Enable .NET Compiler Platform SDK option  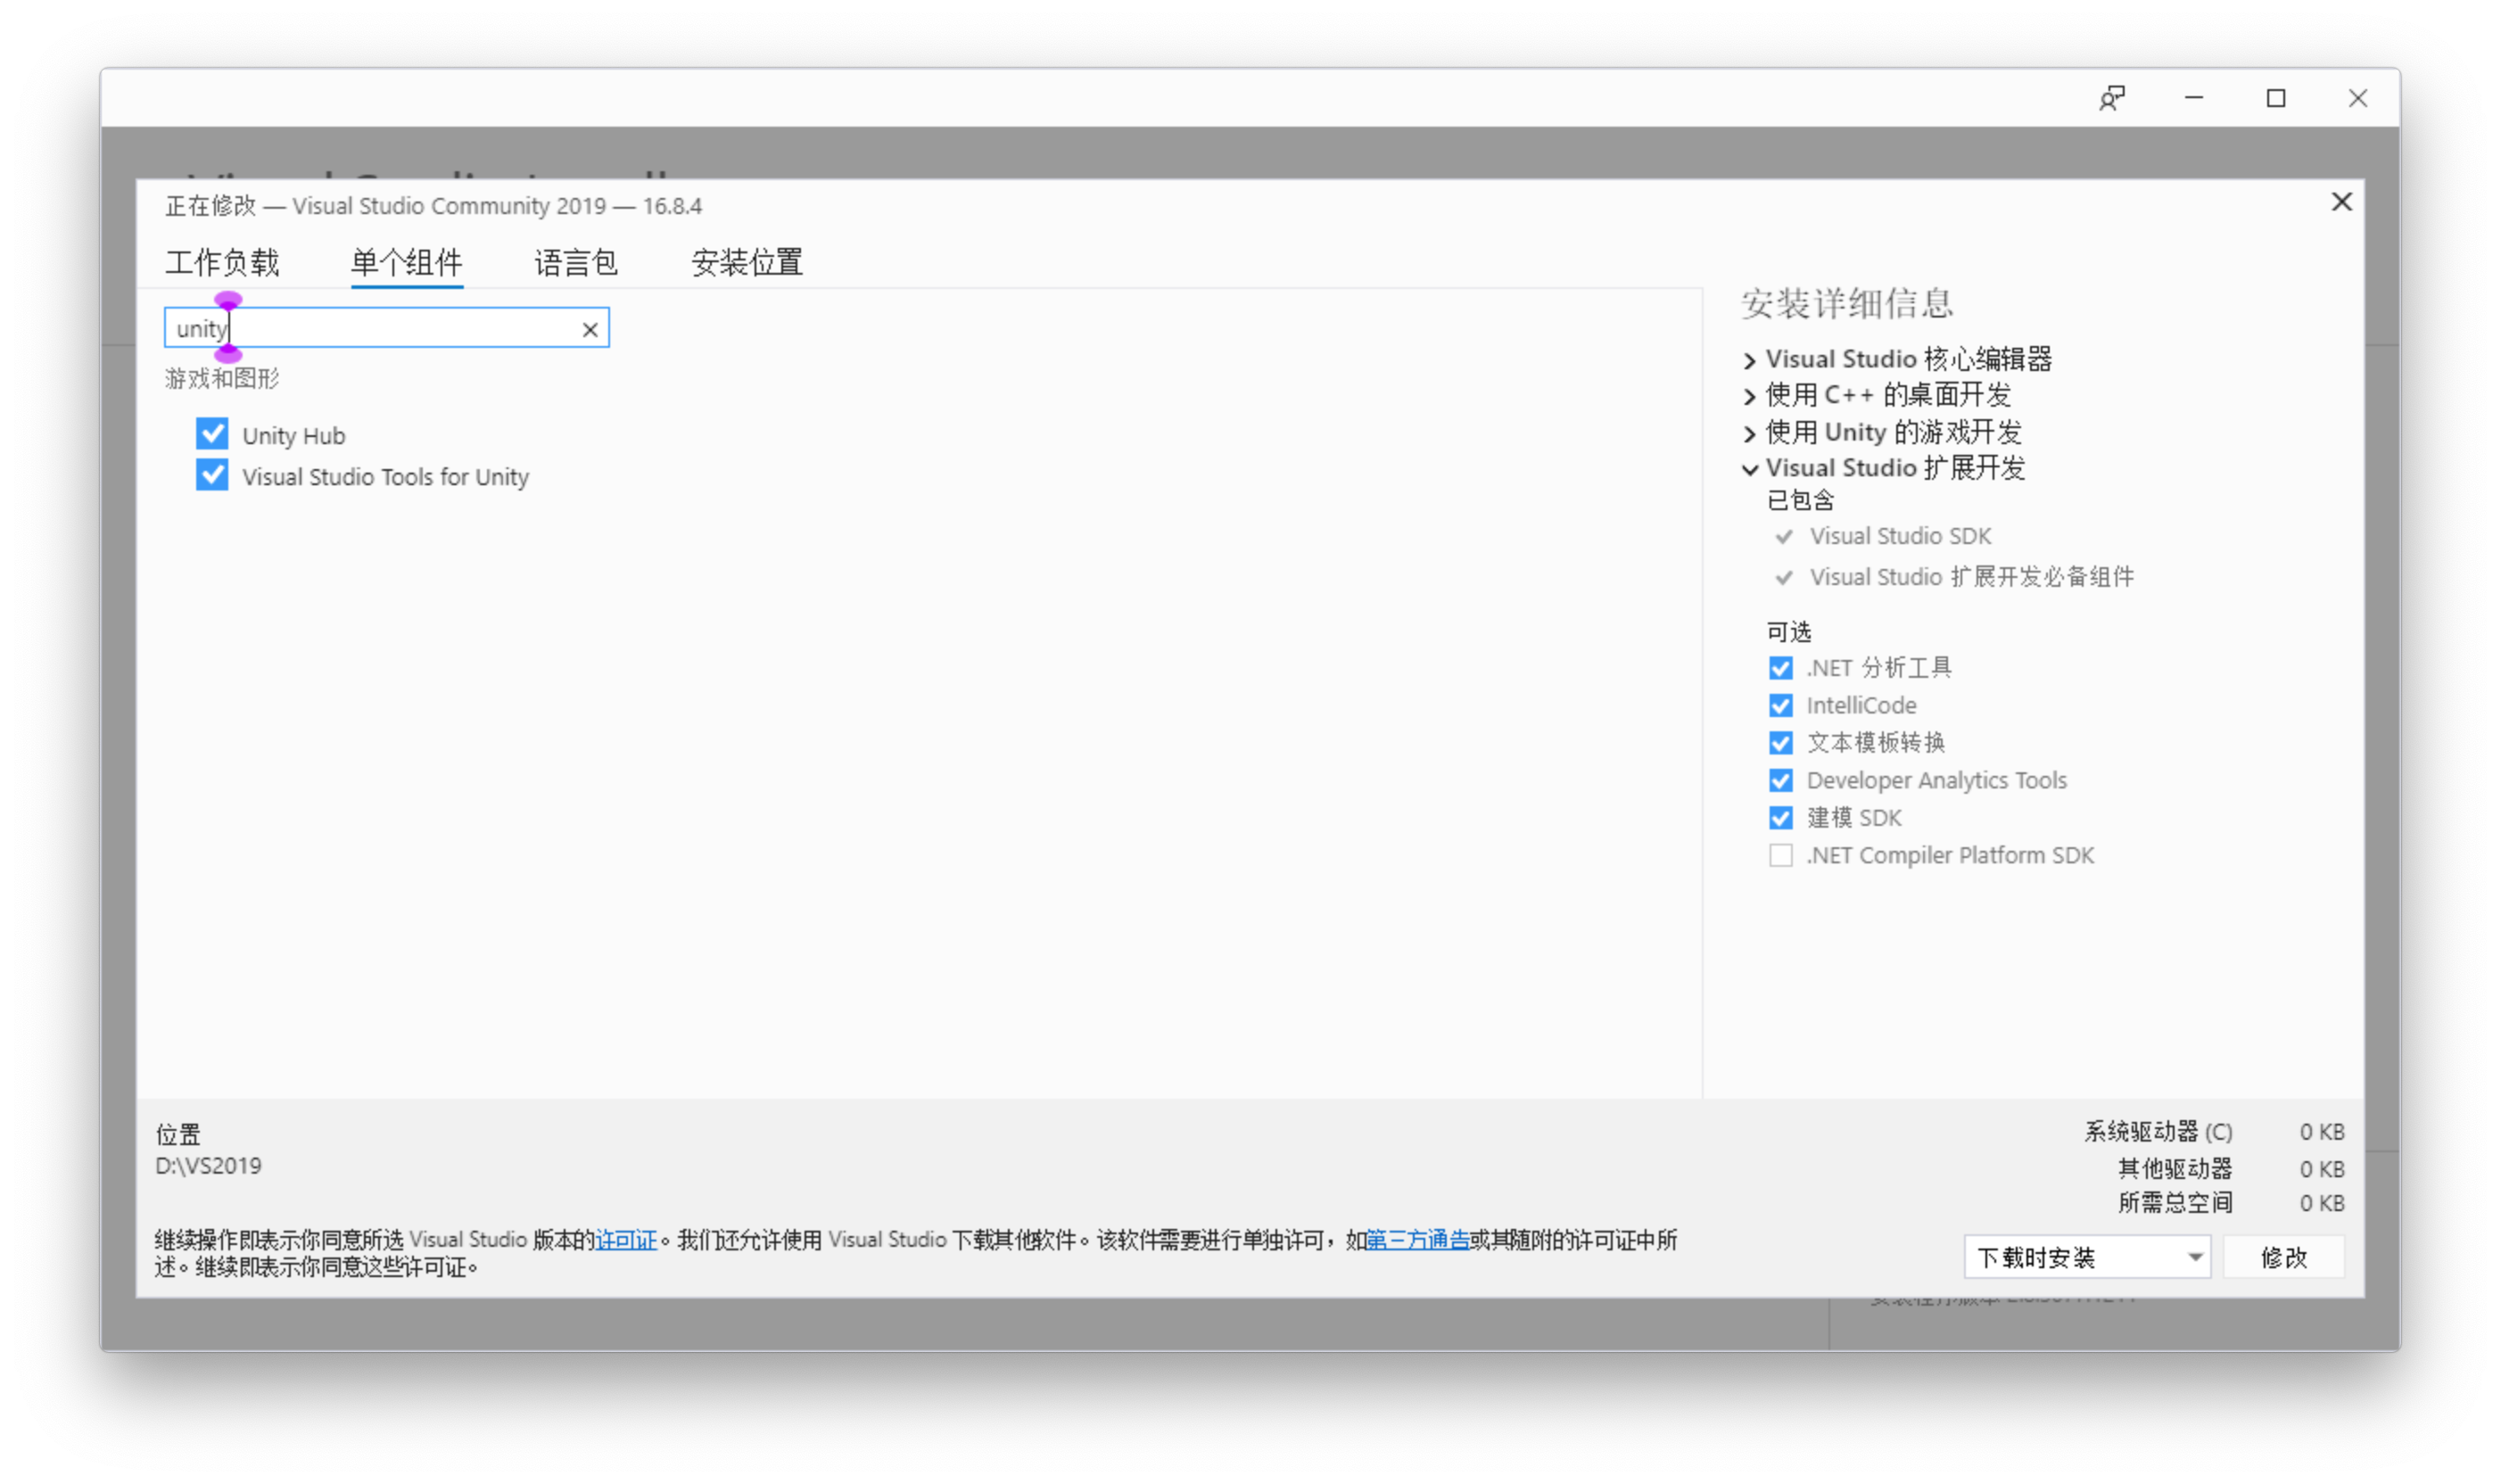[x=1780, y=855]
